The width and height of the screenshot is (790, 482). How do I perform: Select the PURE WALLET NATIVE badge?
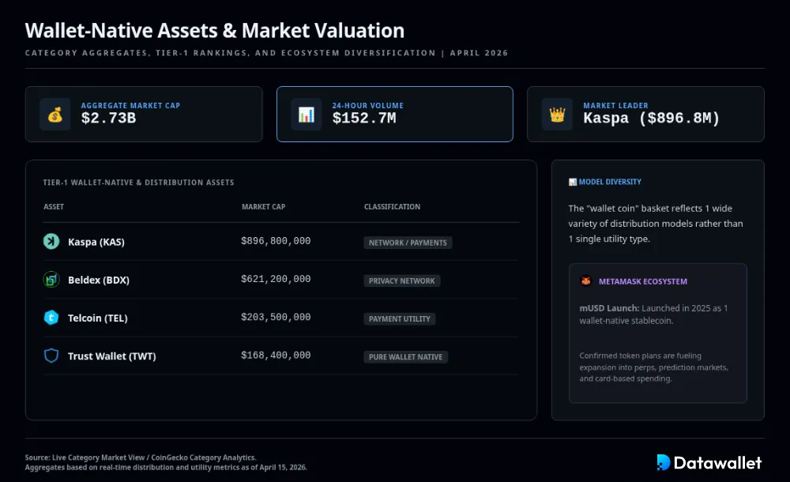tap(405, 356)
